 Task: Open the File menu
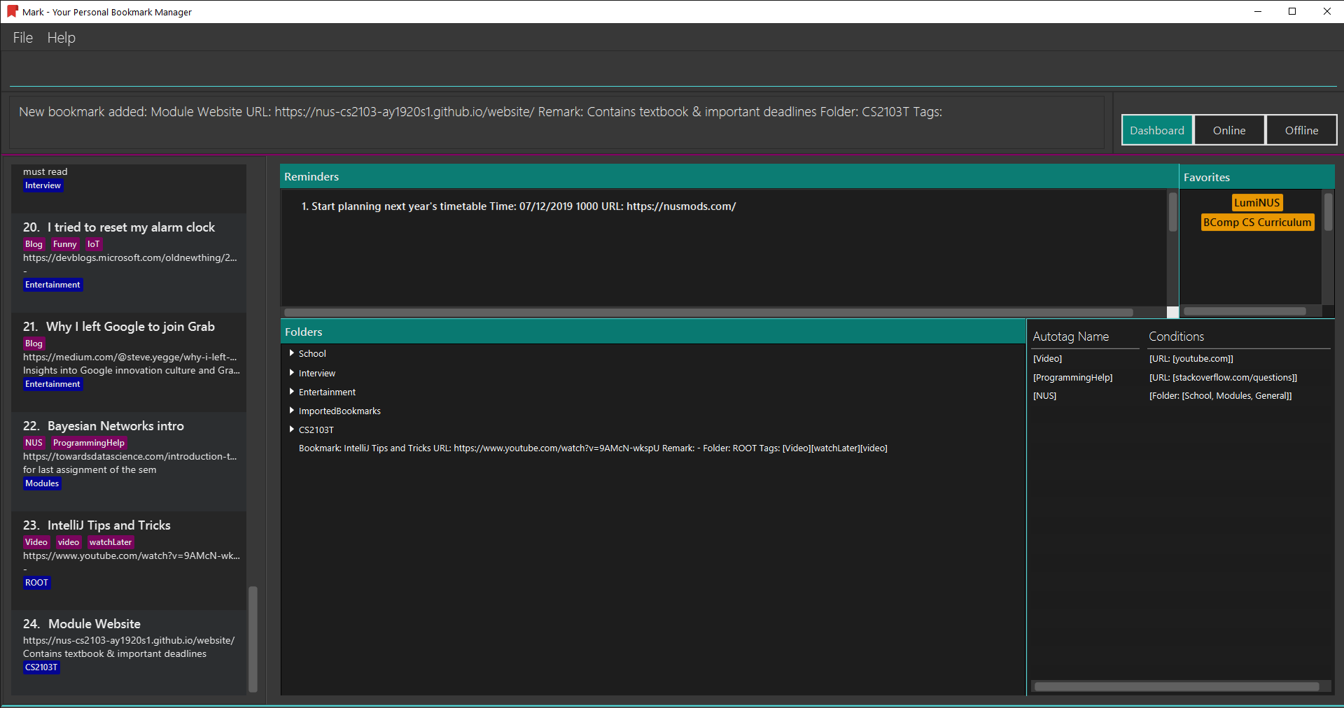(22, 38)
